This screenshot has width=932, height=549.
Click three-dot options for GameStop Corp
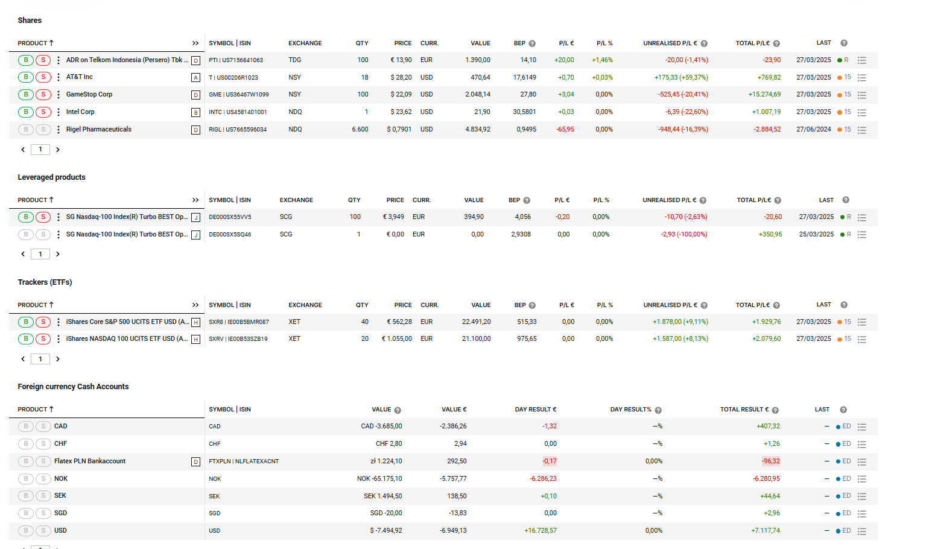59,95
